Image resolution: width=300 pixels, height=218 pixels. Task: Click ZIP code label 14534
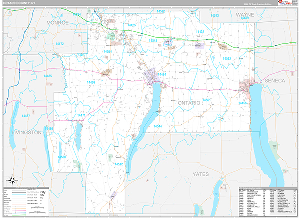[77, 14]
